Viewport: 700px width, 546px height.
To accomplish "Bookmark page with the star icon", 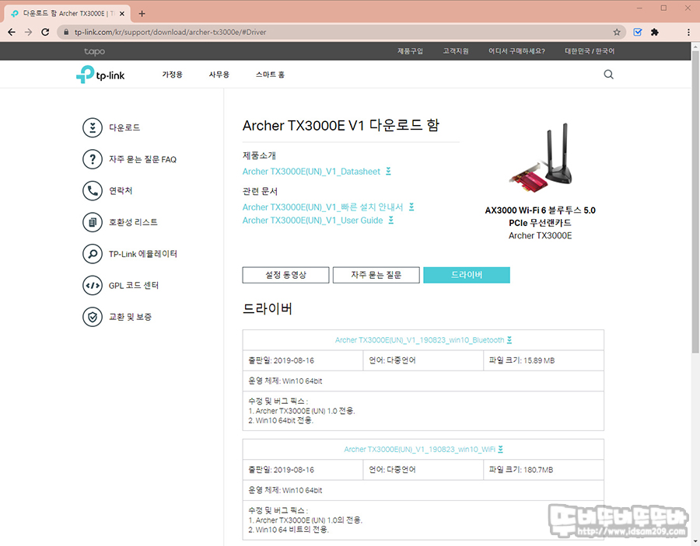I will (617, 32).
